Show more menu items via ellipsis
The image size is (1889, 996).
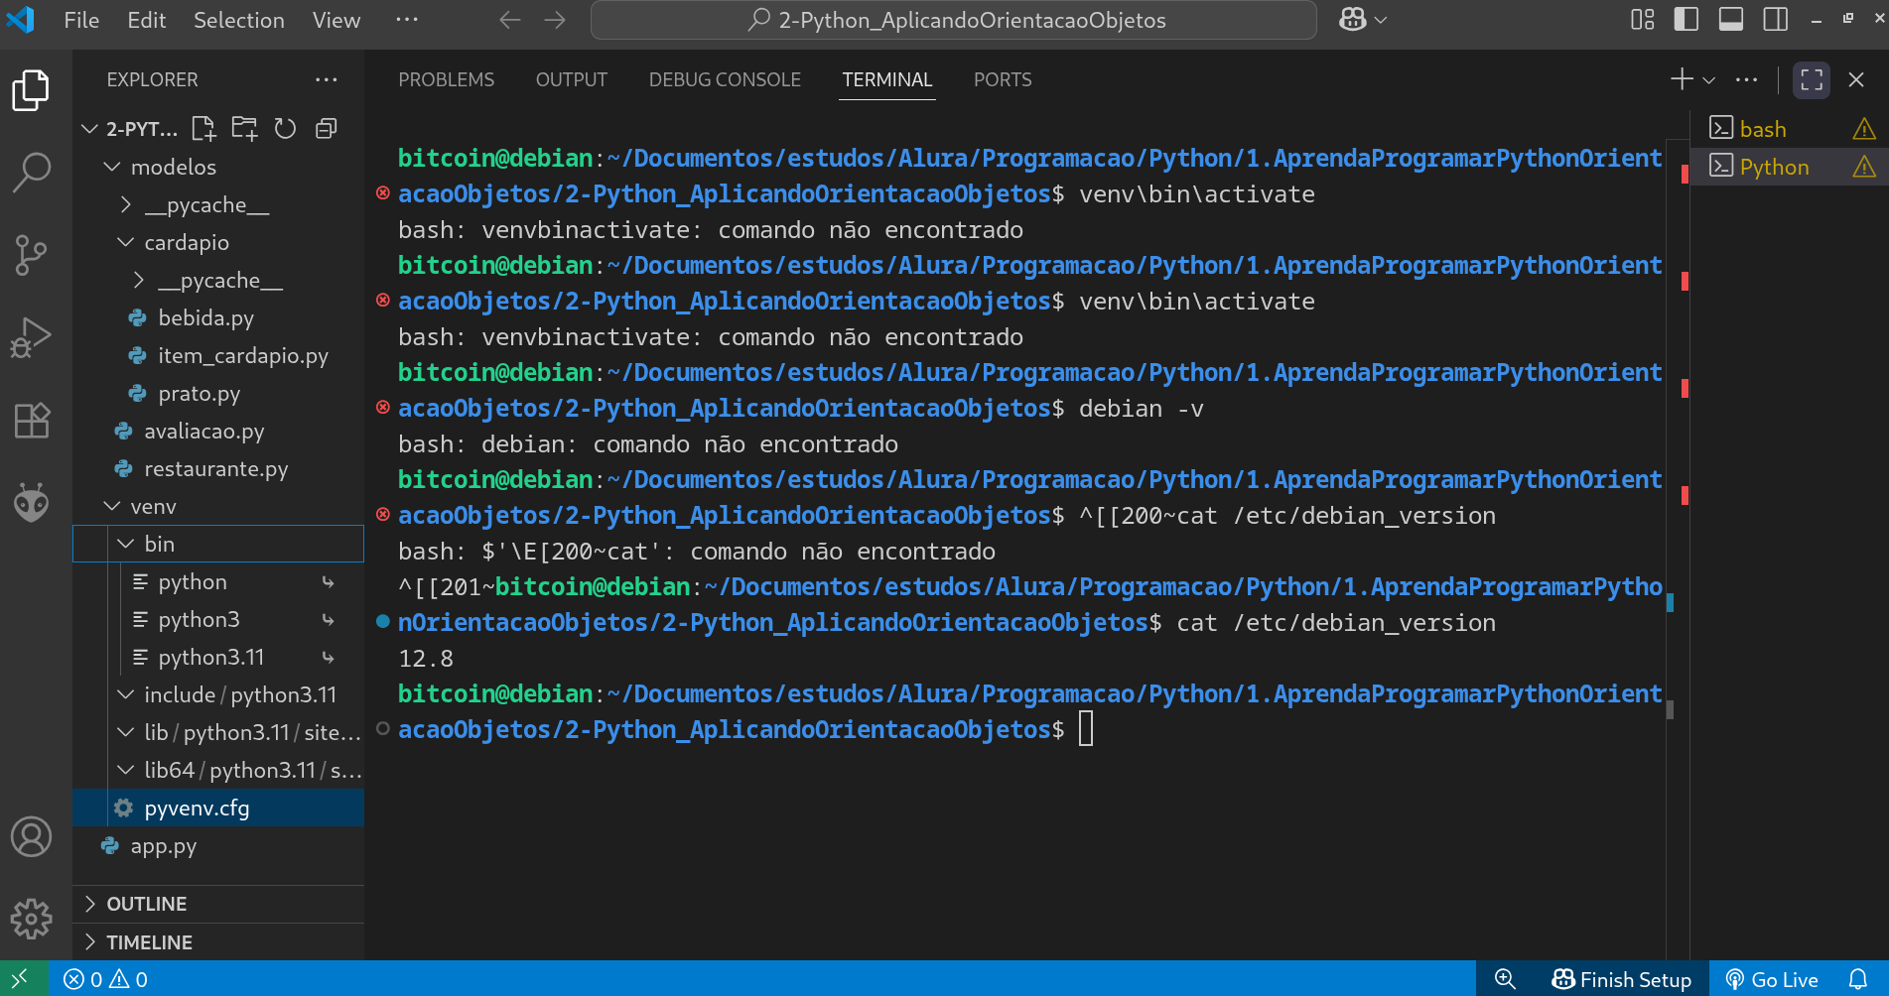[x=407, y=20]
